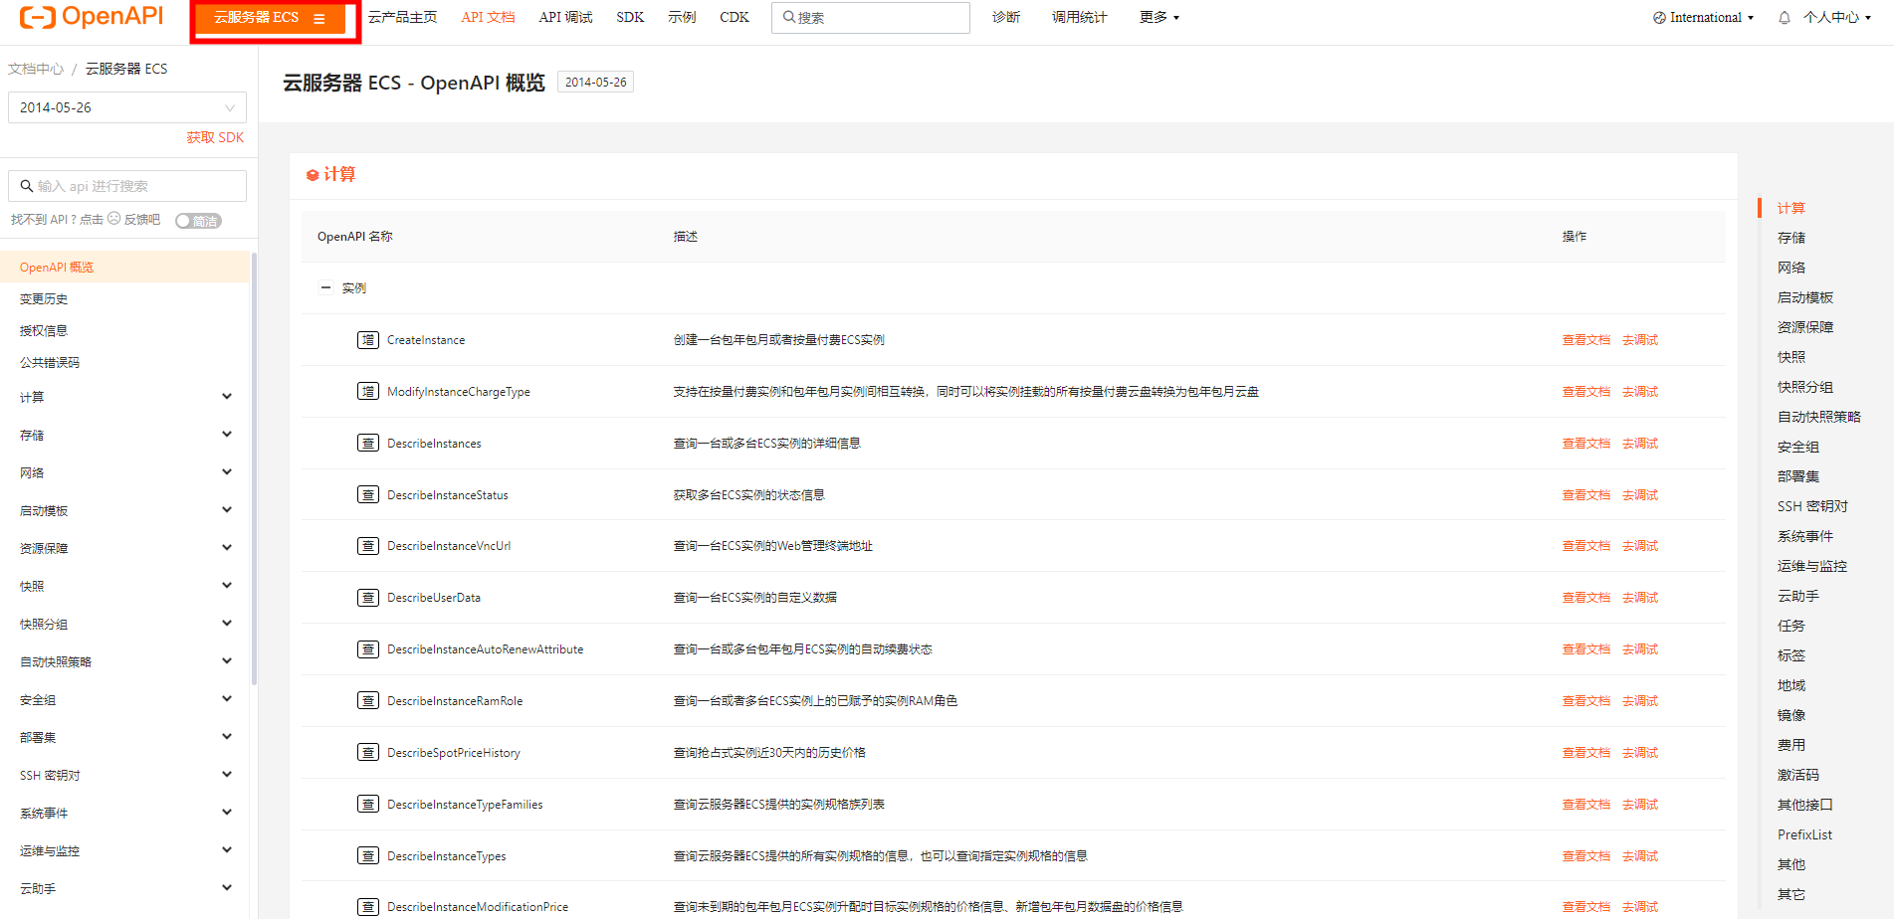The height and width of the screenshot is (919, 1894).
Task: Expand 启动模板 in the left sidebar
Action: 227,510
